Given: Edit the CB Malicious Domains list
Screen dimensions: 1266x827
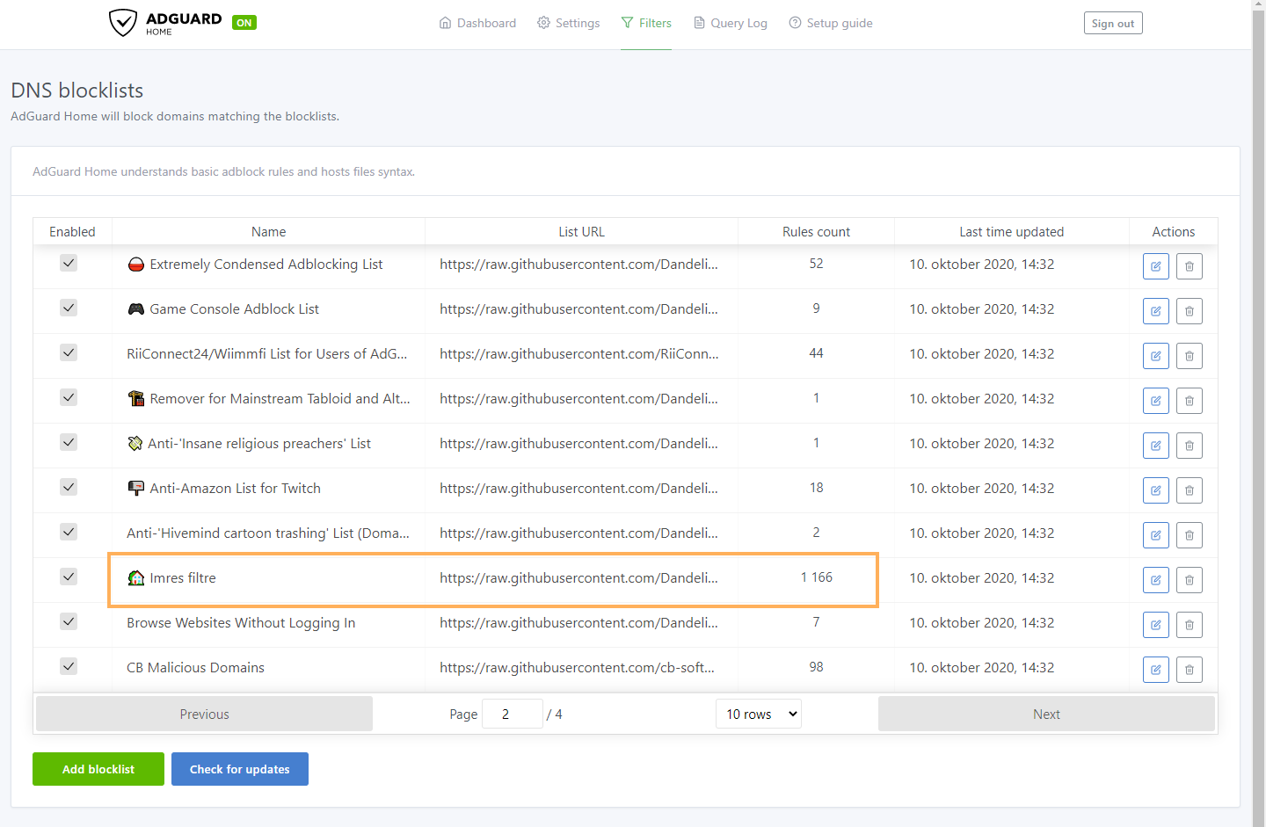Looking at the screenshot, I should click(1156, 670).
